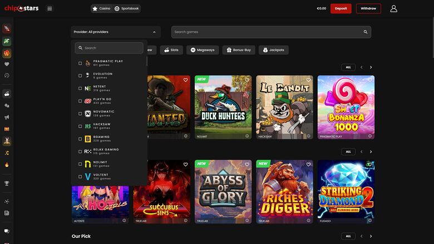Click ALL button of the second game row
Viewport: 434px width, 244px height.
348,152
